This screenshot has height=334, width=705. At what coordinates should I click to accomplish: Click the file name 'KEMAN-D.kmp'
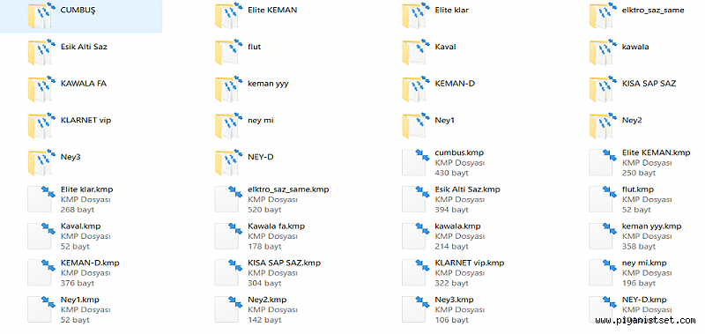tap(90, 263)
